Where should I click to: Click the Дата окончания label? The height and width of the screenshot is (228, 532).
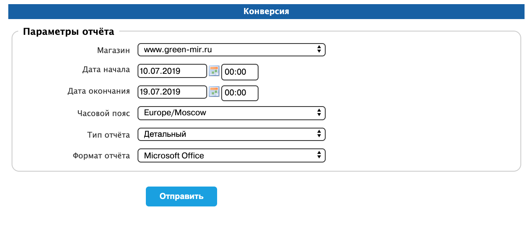point(99,91)
